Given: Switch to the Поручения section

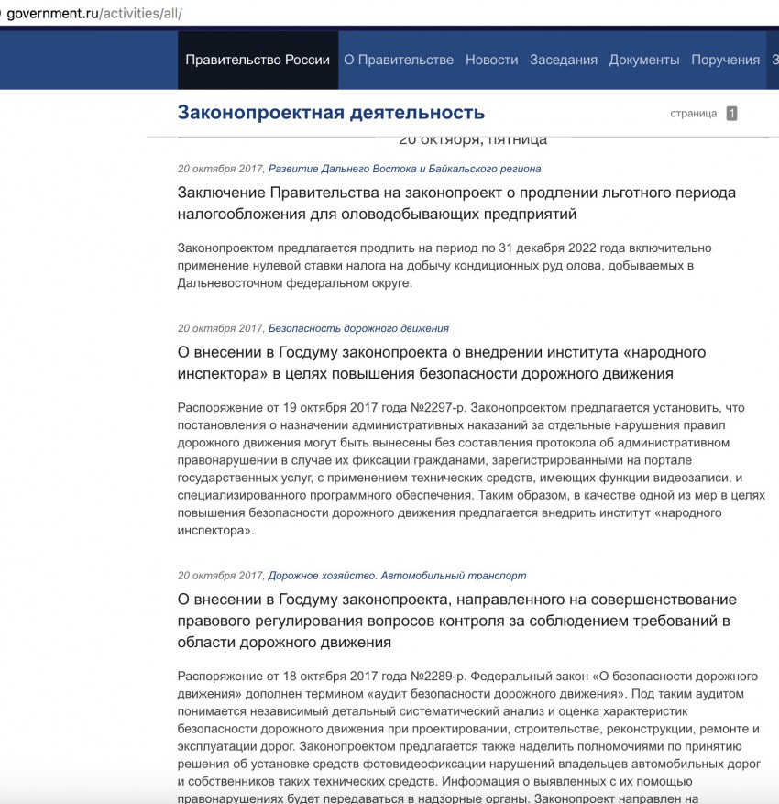Looking at the screenshot, I should coord(725,60).
